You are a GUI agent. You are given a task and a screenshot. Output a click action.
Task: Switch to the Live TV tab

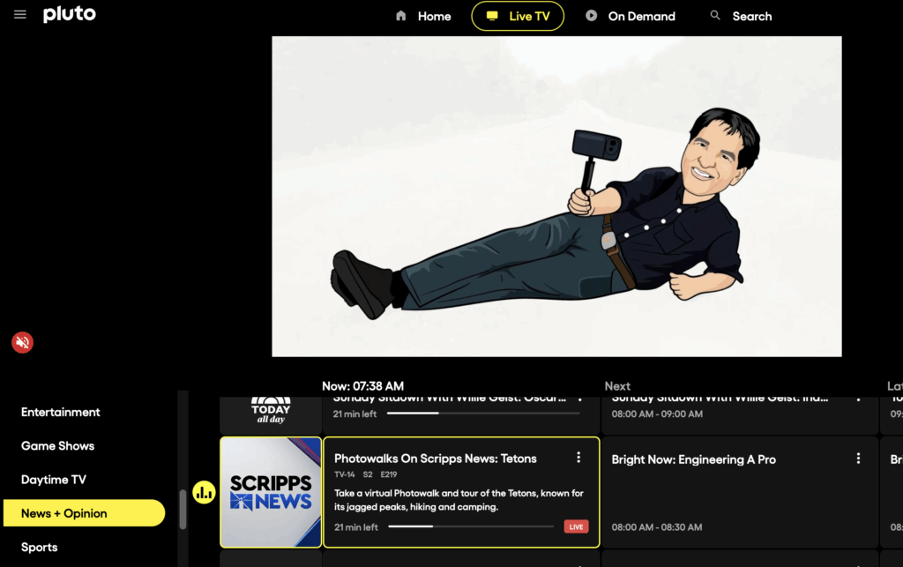click(518, 16)
